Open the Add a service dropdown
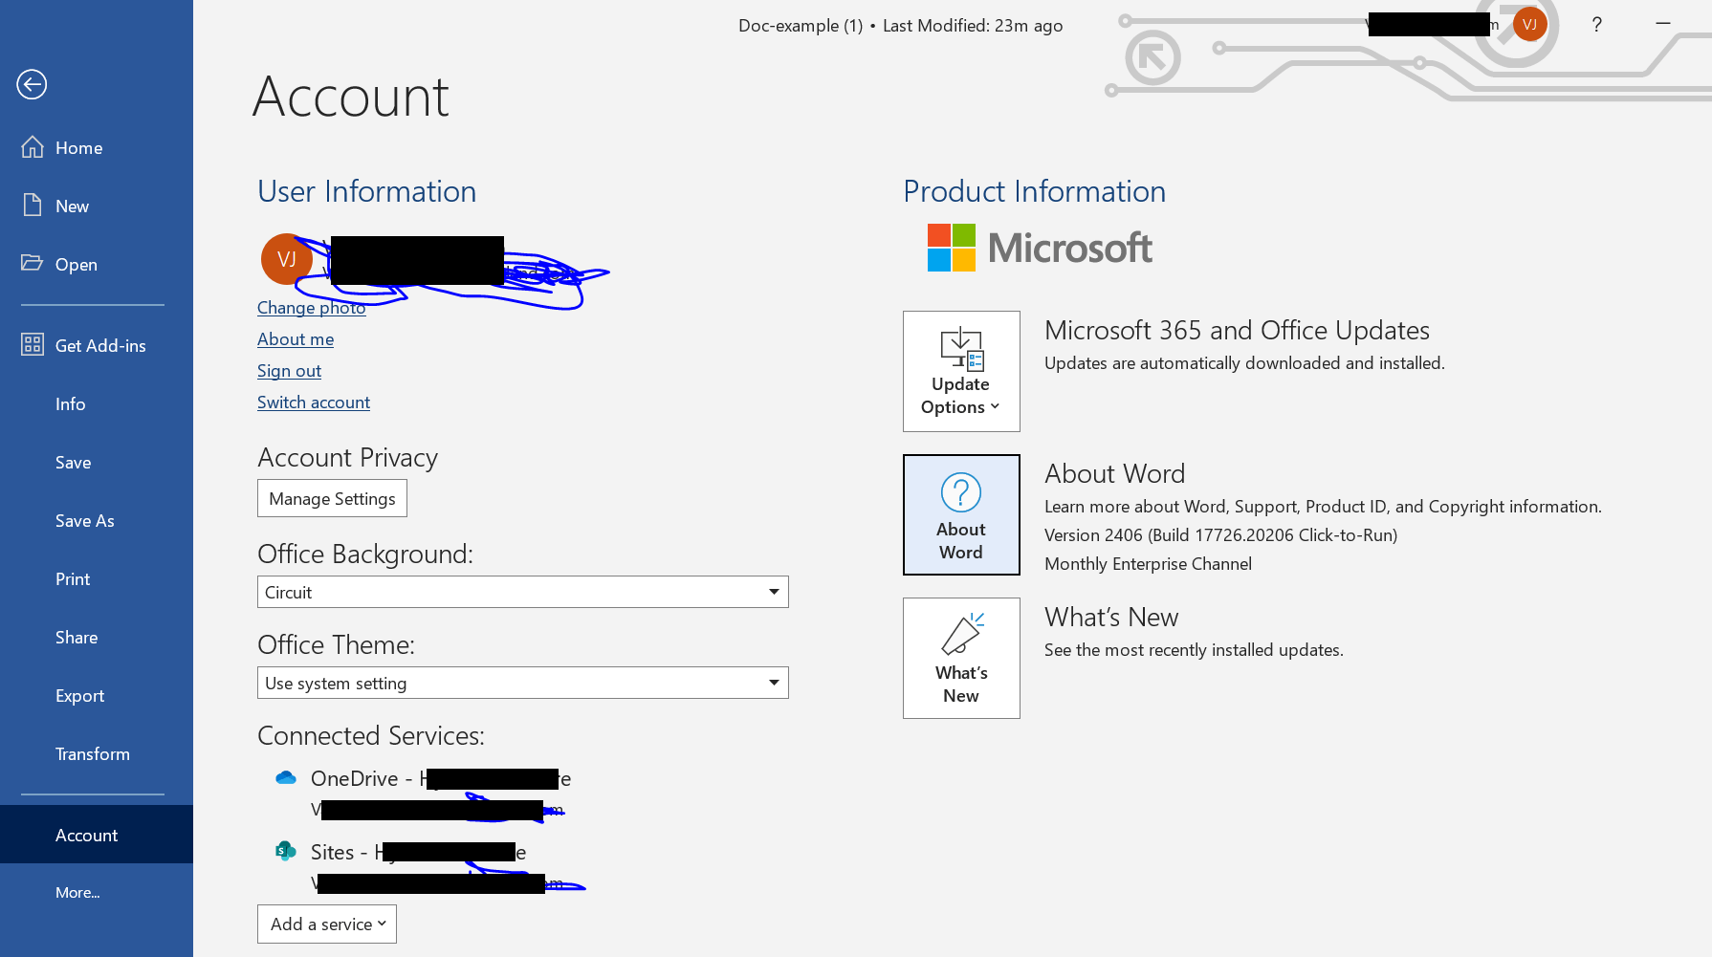Screen dimensions: 1712x957 pyautogui.click(x=327, y=924)
